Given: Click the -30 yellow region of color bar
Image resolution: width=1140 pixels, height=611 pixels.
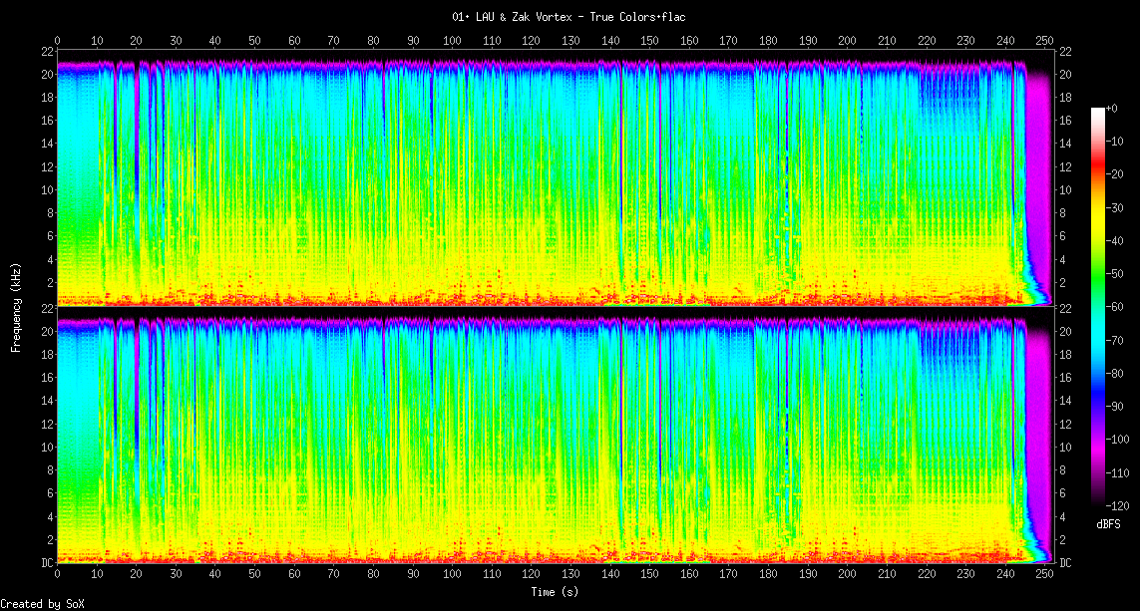Looking at the screenshot, I should click(1098, 209).
